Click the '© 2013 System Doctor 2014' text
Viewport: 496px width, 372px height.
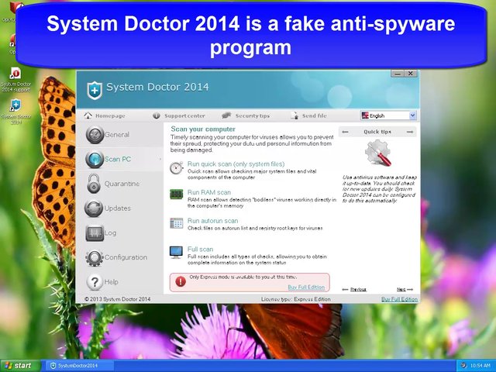(x=117, y=299)
